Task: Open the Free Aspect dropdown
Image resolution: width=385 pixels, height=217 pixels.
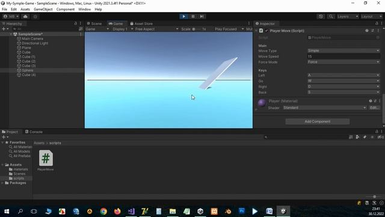Action: [156, 29]
